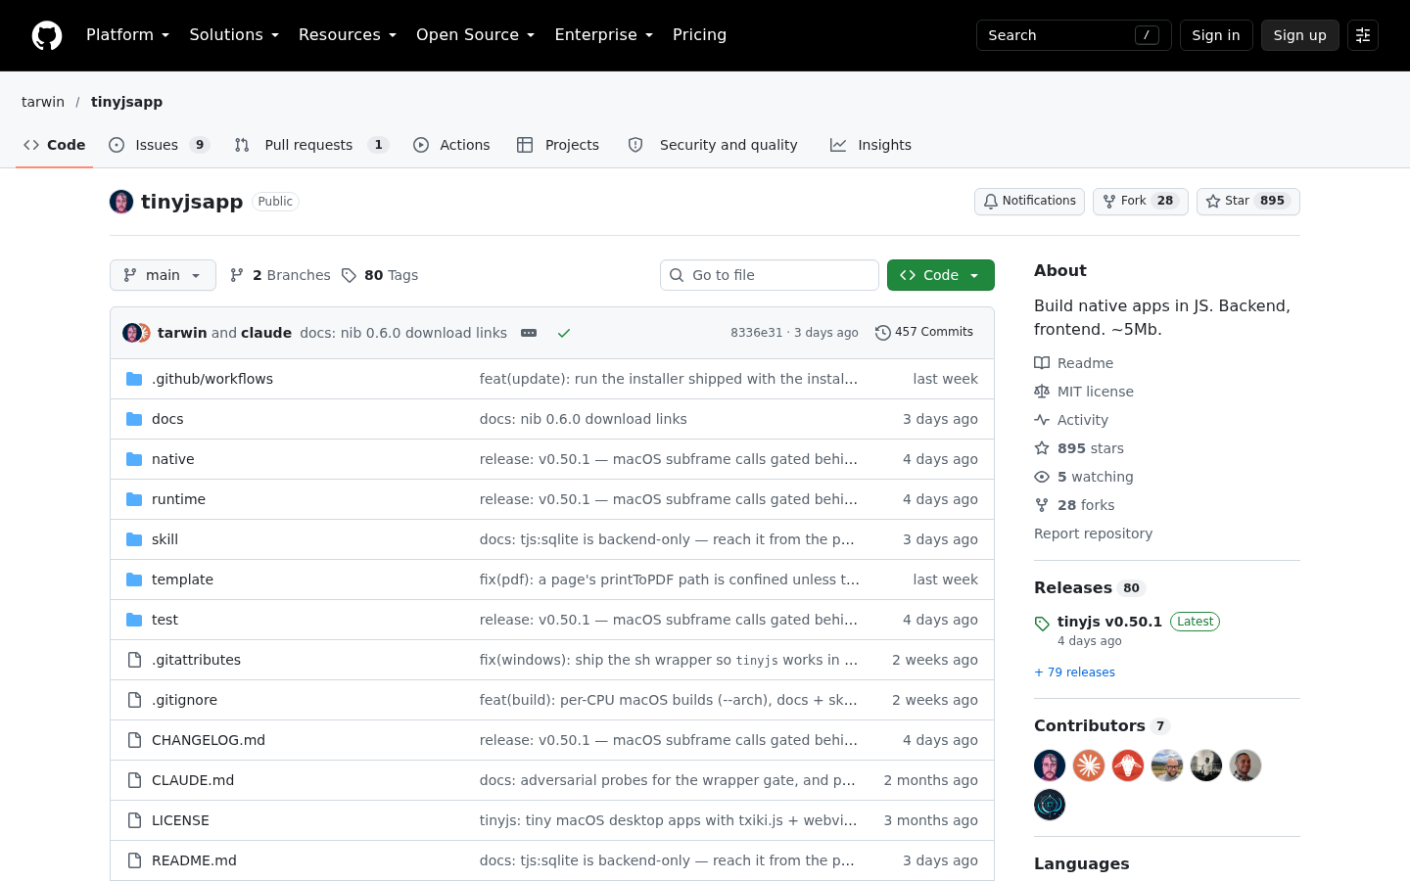Image resolution: width=1410 pixels, height=881 pixels.
Task: Open the docs folder
Action: point(167,419)
